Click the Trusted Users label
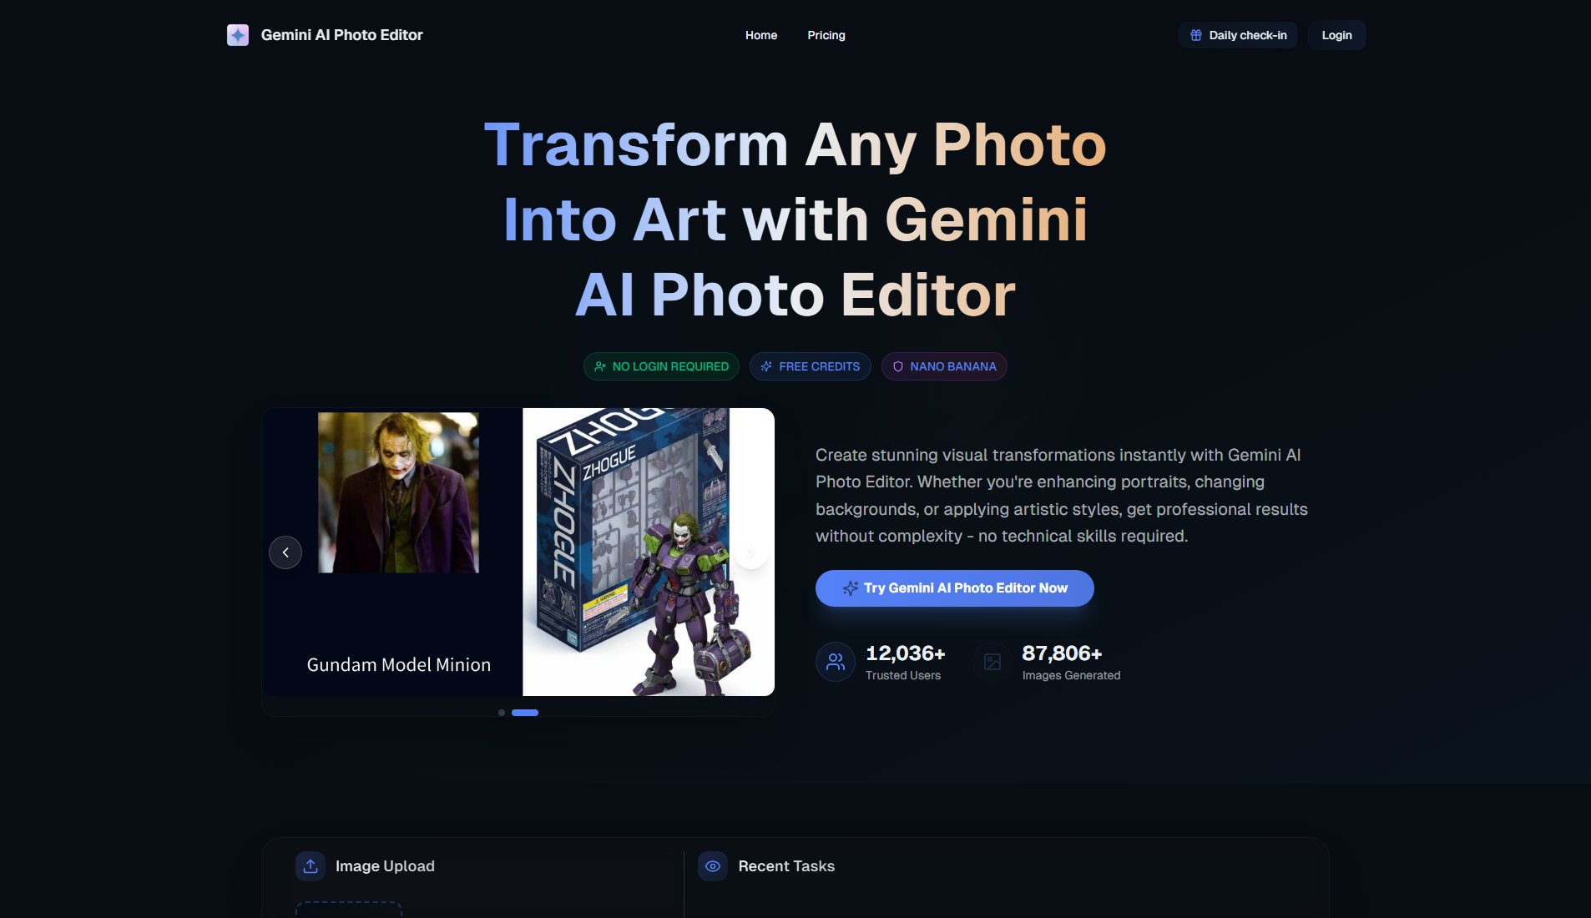1591x918 pixels. point(903,675)
